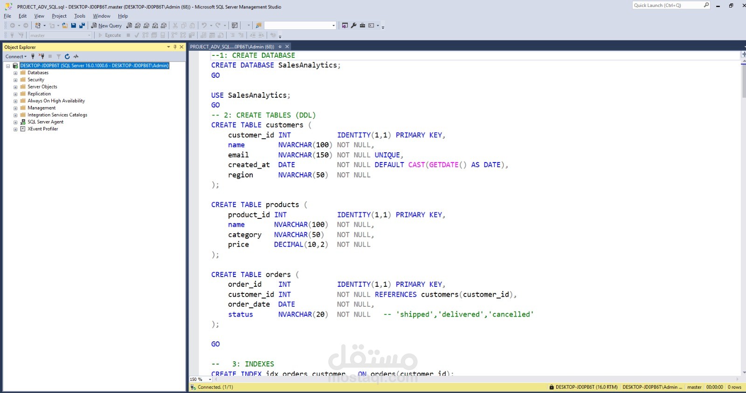The image size is (746, 393).
Task: Open Activity Monitor from Object Explorer toolbar
Action: tap(76, 56)
